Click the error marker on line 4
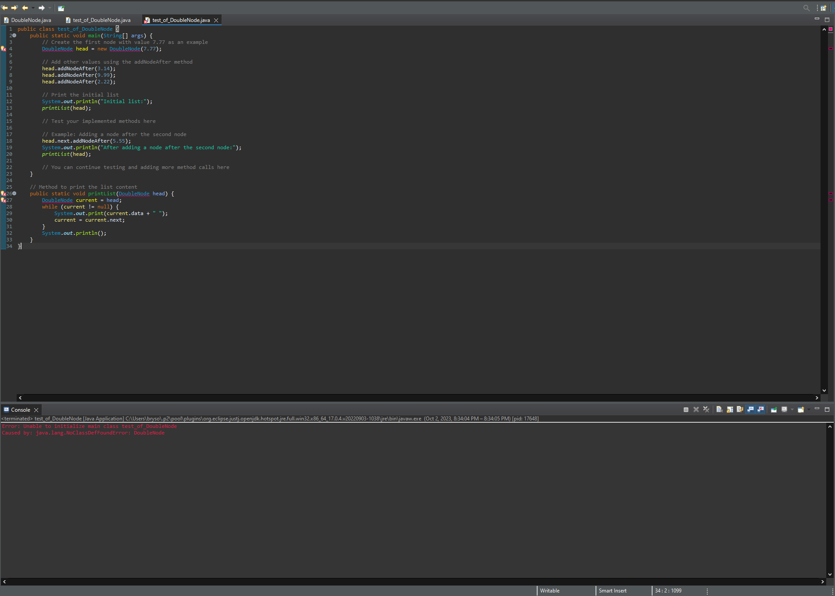 coord(4,49)
